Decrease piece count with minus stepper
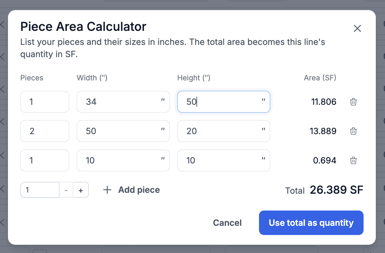385x253 pixels. (x=66, y=190)
